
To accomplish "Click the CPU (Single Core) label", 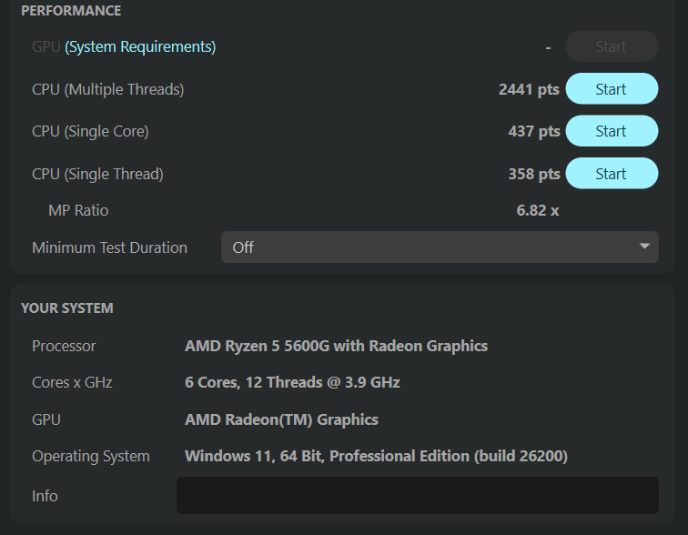I will pos(90,132).
